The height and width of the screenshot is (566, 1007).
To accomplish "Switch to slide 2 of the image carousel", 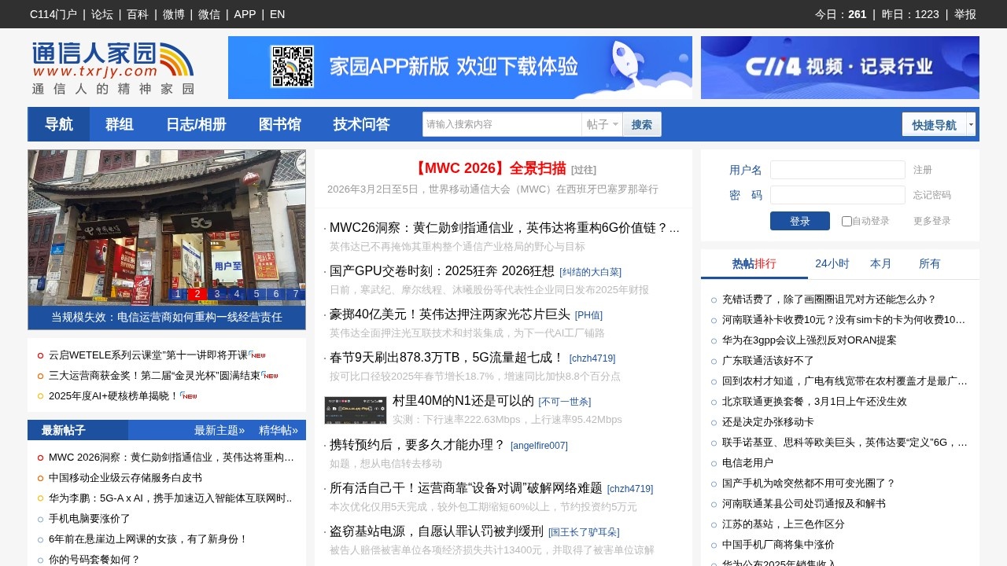I will (197, 294).
